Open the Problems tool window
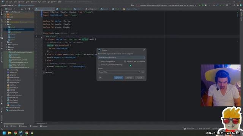 pyautogui.click(x=23, y=126)
